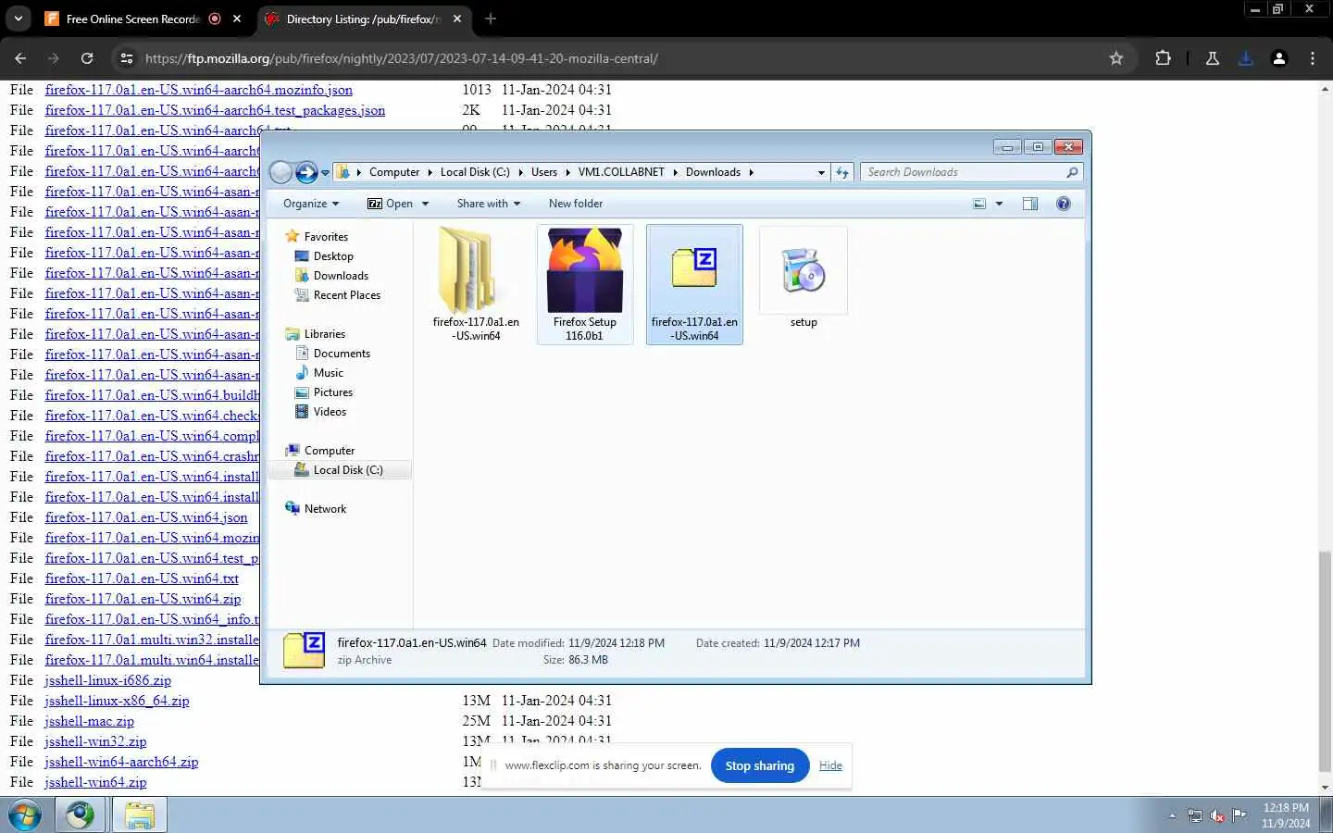
Task: Open firefox-117.0a1.en-US.win64.zip link
Action: click(x=143, y=599)
